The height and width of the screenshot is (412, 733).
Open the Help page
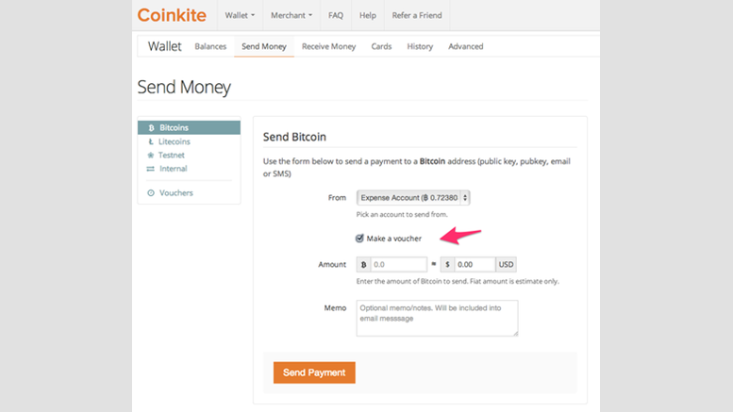[367, 15]
